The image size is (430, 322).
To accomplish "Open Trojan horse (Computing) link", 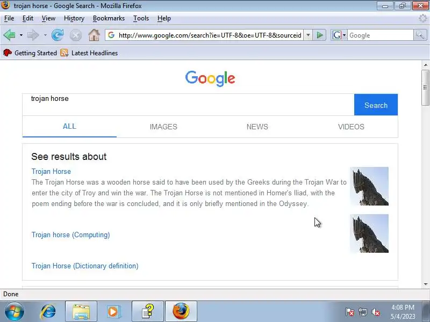I will coord(70,235).
